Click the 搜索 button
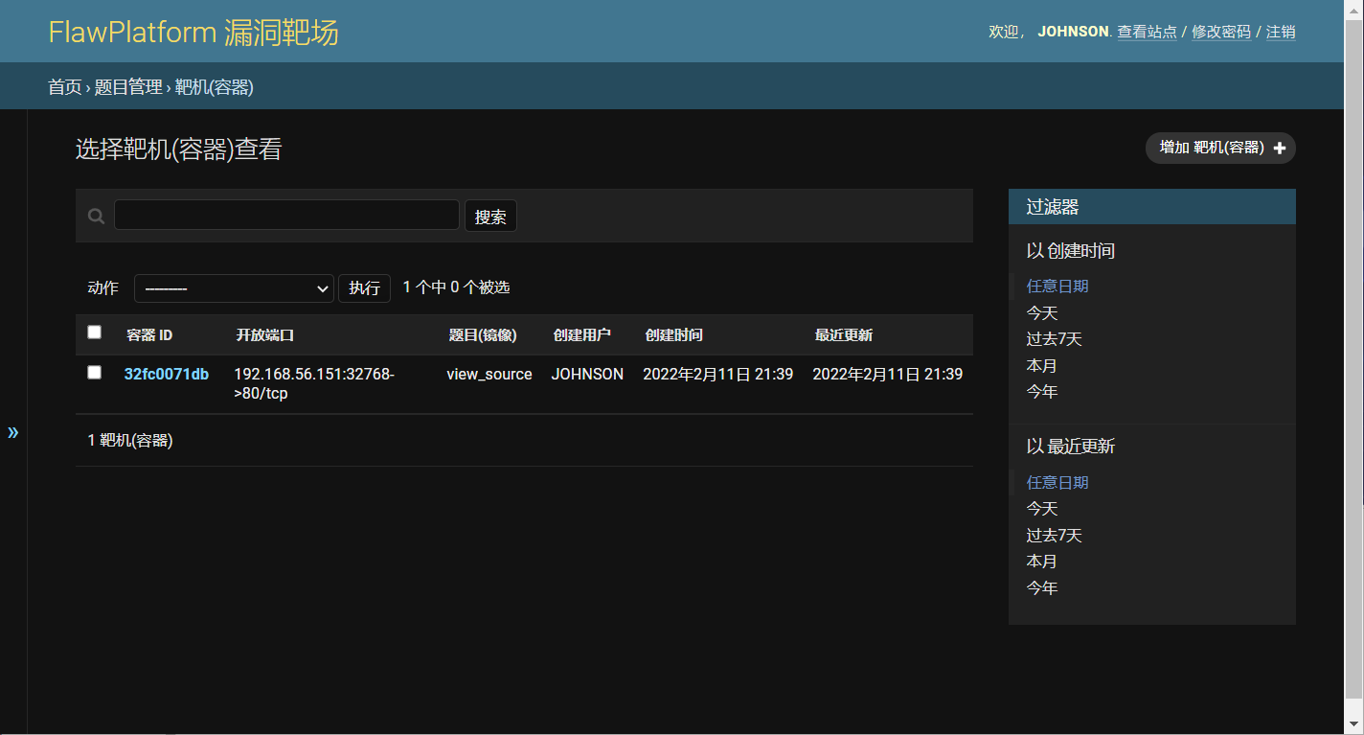The height and width of the screenshot is (735, 1364). point(490,217)
